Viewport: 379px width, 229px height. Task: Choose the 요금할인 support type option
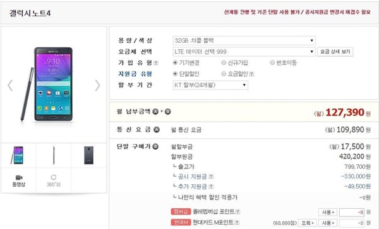224,74
